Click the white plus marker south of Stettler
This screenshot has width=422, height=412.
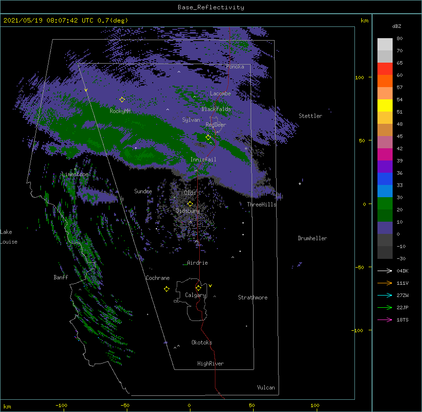300,183
